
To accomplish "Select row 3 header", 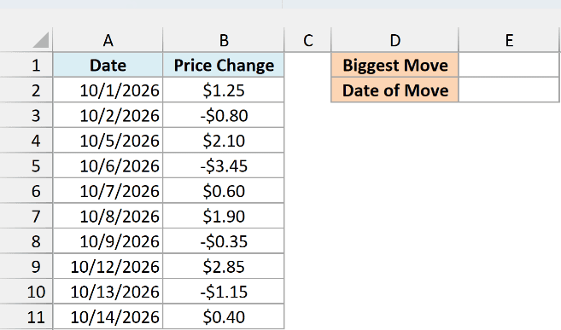I will [26, 115].
